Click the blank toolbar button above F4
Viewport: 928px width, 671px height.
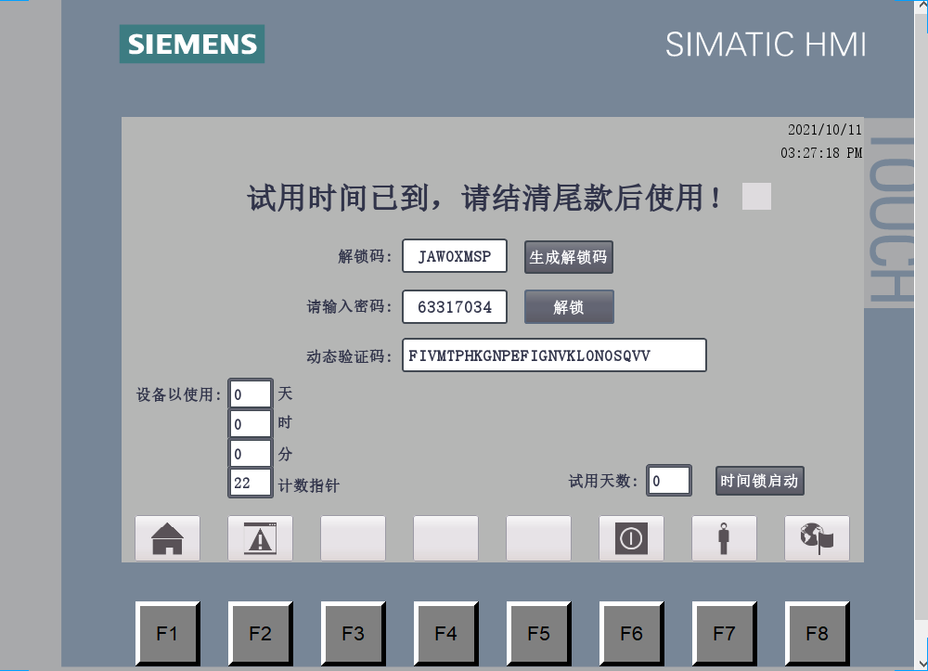point(445,538)
